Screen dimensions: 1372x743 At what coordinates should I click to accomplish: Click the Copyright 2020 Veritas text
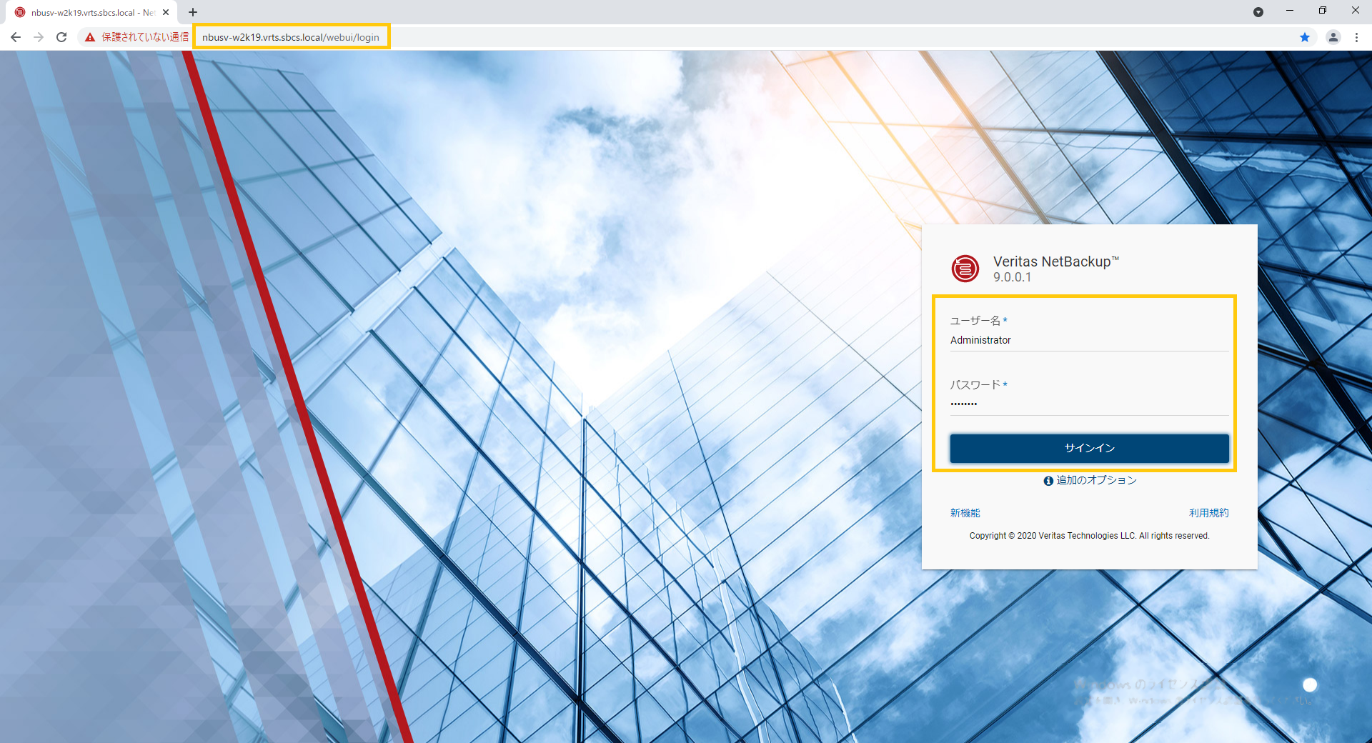coord(1089,536)
